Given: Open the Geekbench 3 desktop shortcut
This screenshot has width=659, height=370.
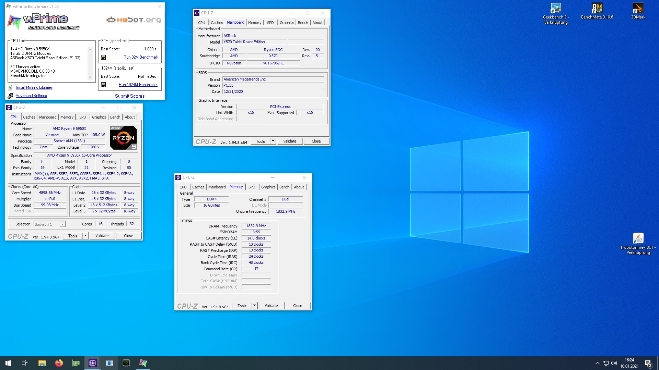Looking at the screenshot, I should click(x=556, y=14).
